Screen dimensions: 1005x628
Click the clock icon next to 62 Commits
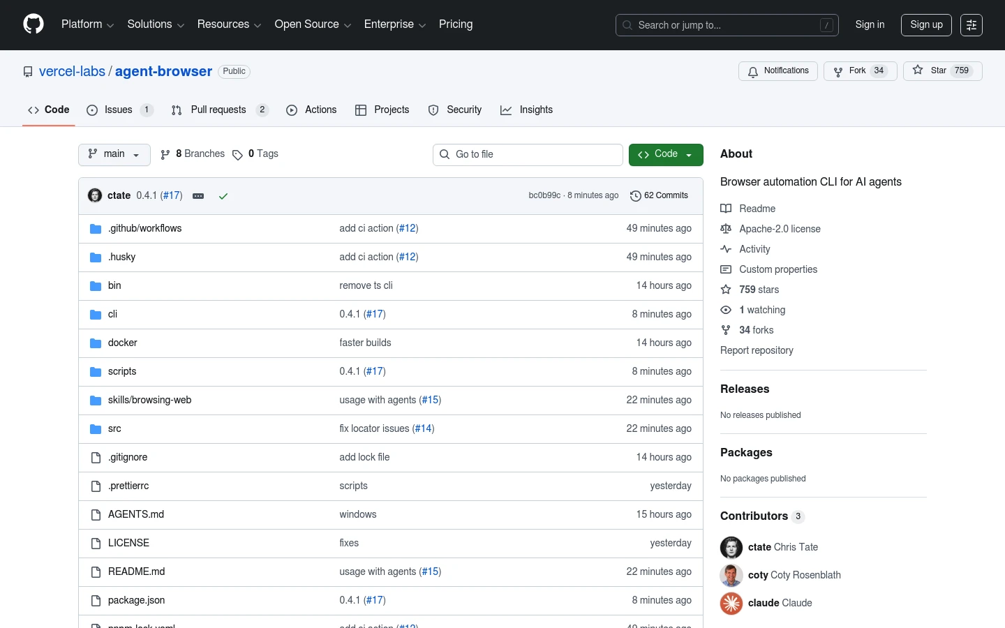[x=635, y=195]
